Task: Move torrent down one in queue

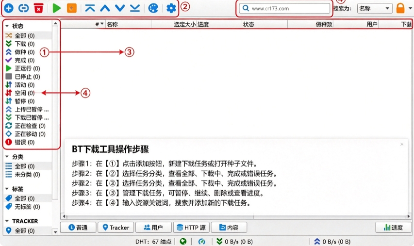Action: tap(120, 8)
